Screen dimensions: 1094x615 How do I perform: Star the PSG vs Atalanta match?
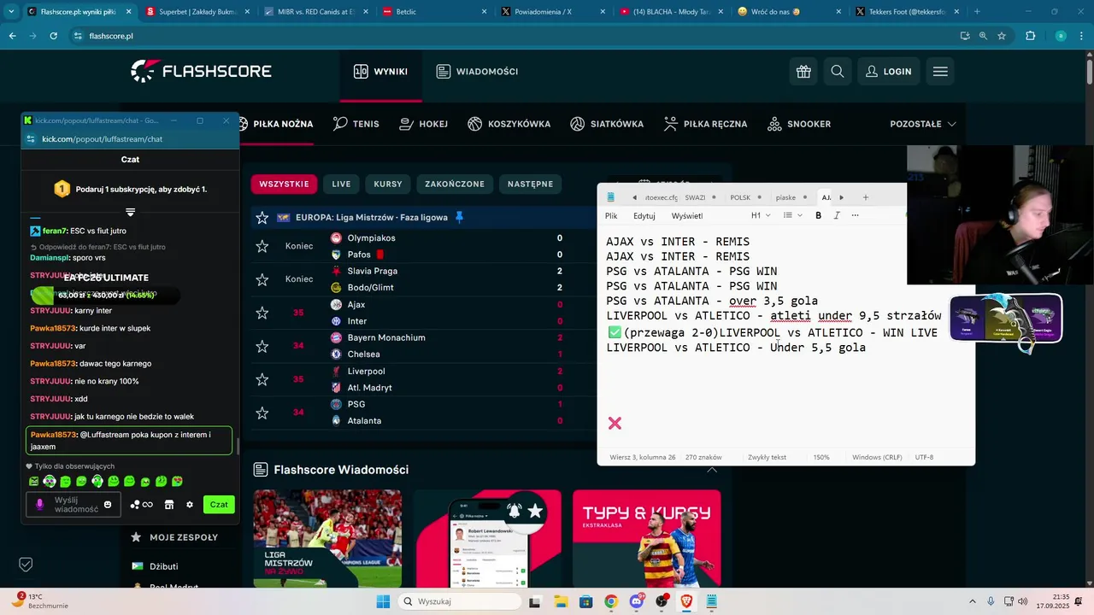point(262,413)
